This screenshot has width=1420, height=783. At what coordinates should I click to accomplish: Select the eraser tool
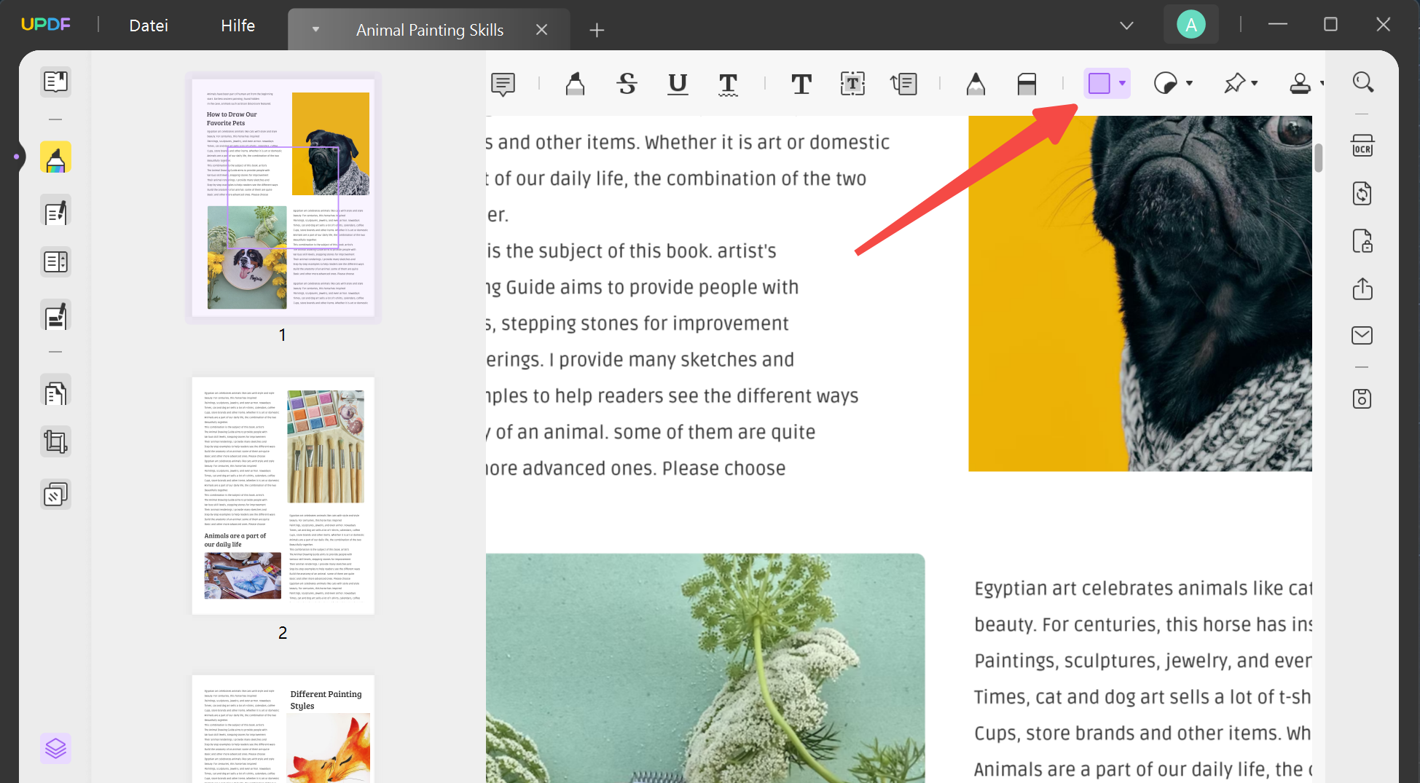point(1026,84)
